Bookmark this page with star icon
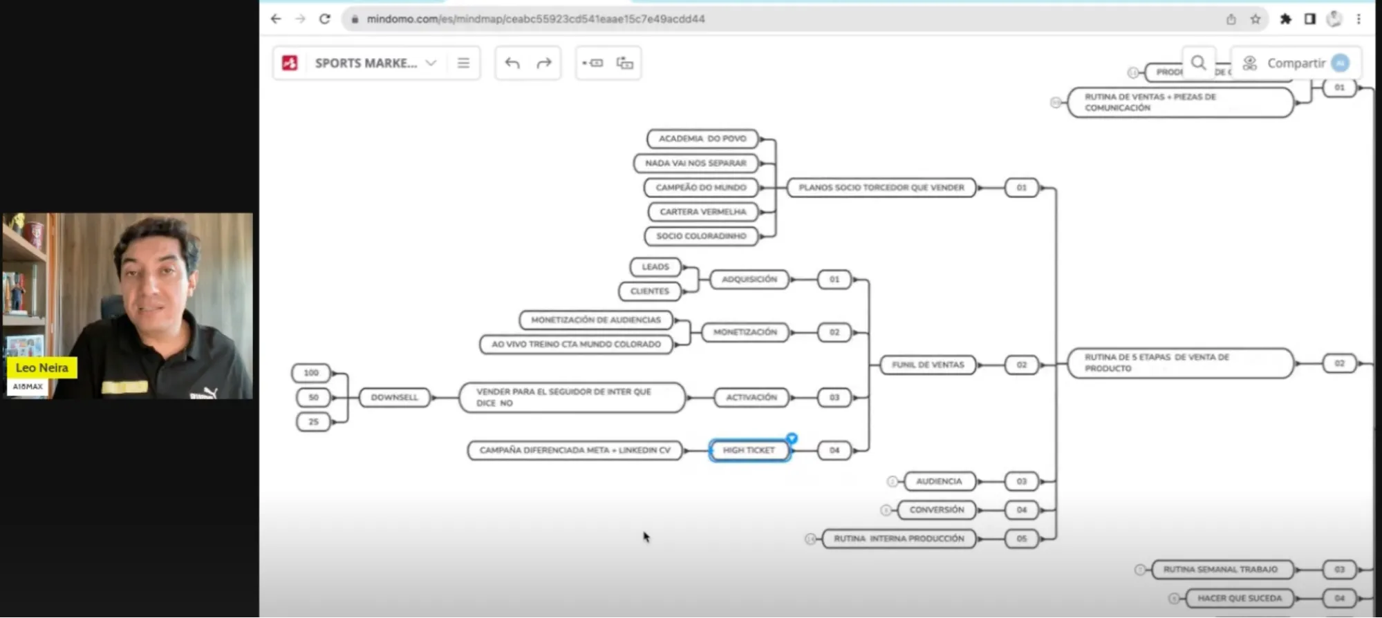The height and width of the screenshot is (618, 1382). pos(1255,19)
